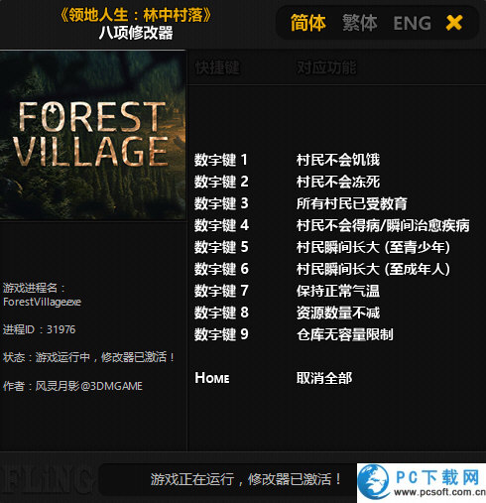Toggle 资源数量不减 option
Image resolution: width=486 pixels, height=503 pixels.
click(x=338, y=313)
